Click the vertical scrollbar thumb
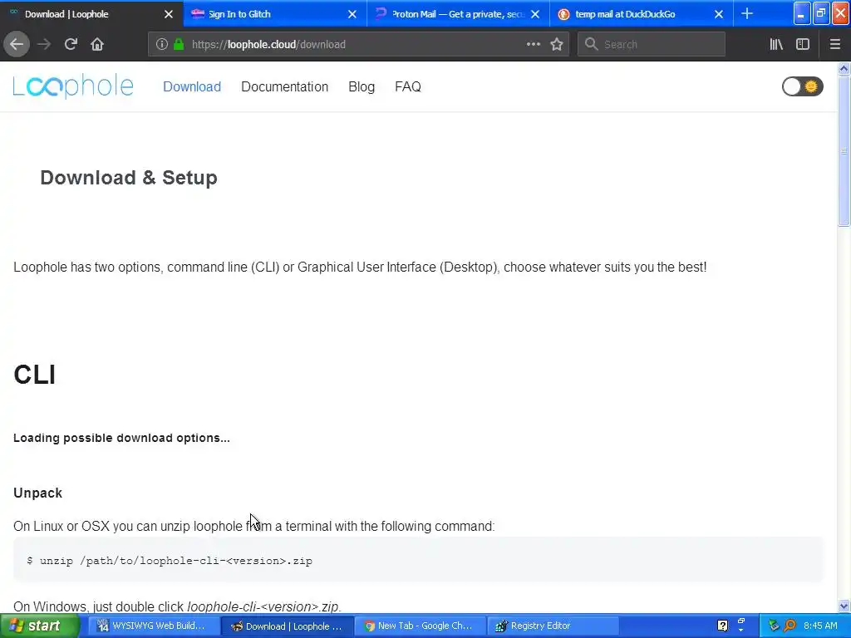Image resolution: width=851 pixels, height=638 pixels. [844, 151]
